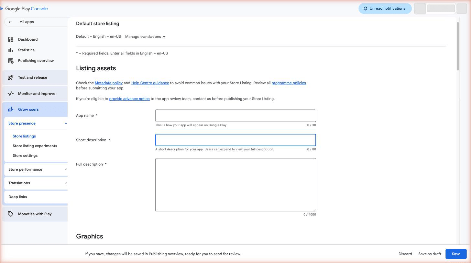Focus the App name text field
The width and height of the screenshot is (471, 263).
tap(235, 116)
